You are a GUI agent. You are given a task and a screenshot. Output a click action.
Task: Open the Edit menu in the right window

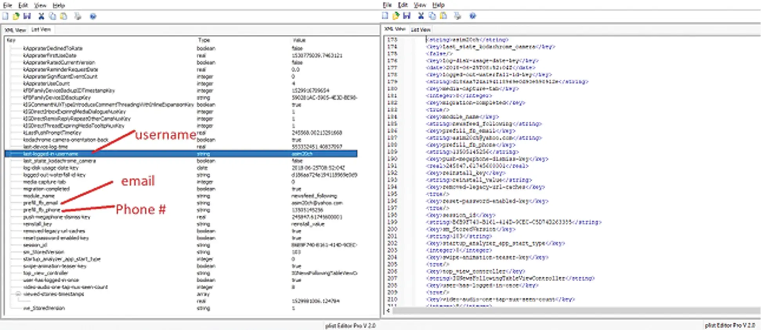[403, 5]
